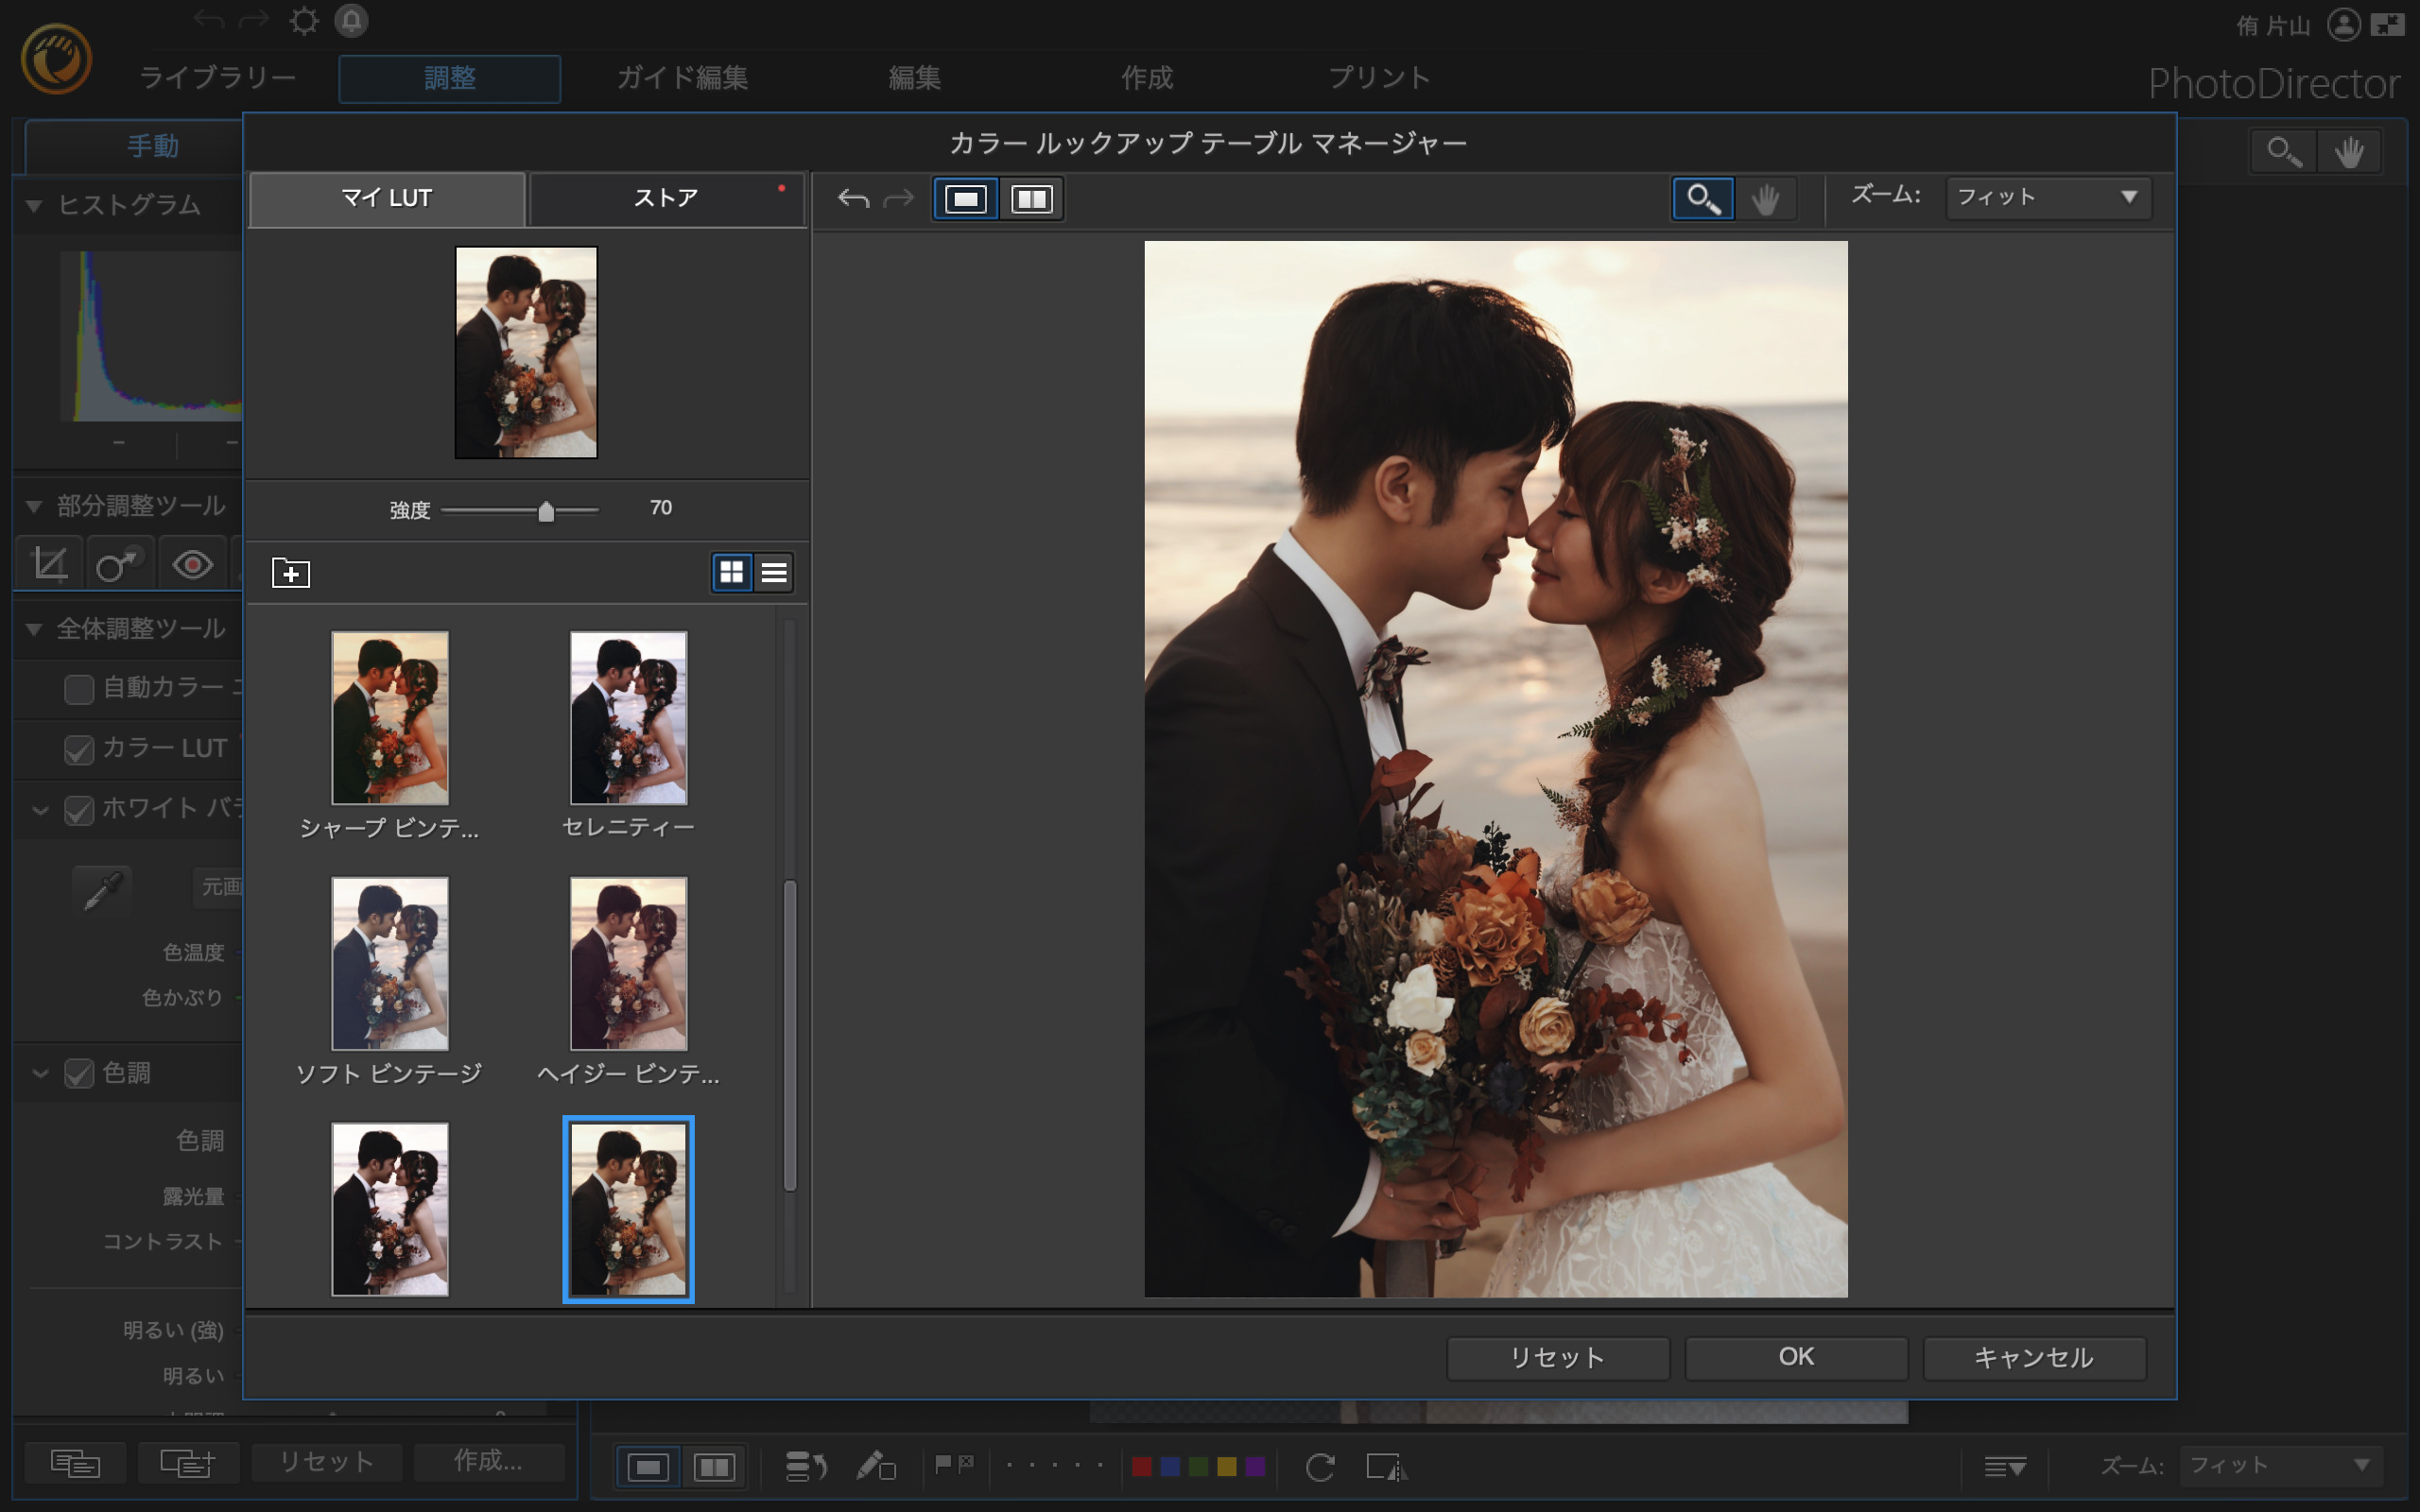2420x1512 pixels.
Task: Click the import LUT folder icon
Action: 291,573
